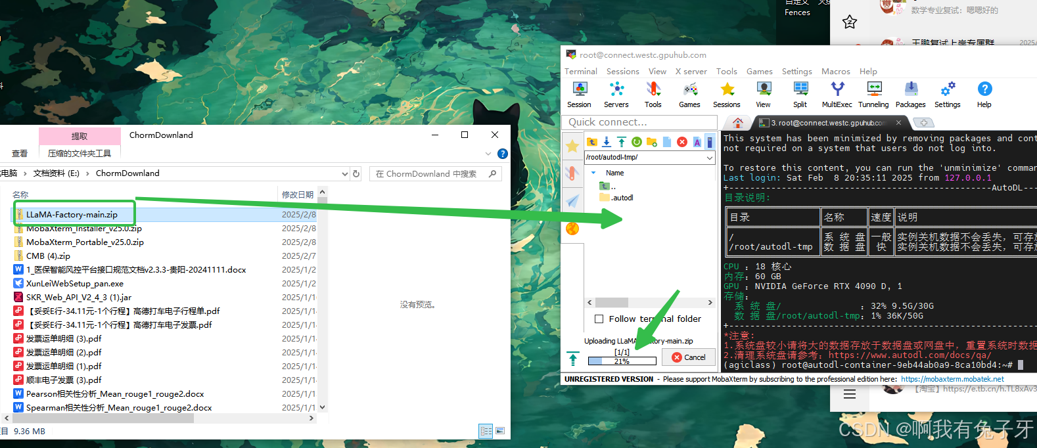Screen dimensions: 1037x448
Task: Click the red delete icon in SFTP toolbar
Action: [682, 142]
